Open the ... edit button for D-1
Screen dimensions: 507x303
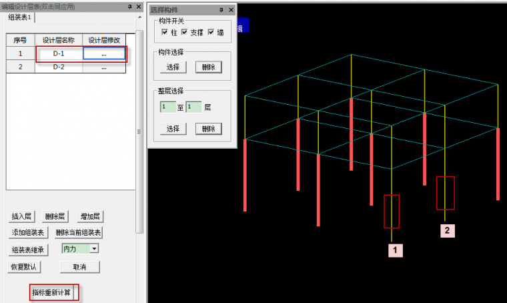click(x=104, y=53)
